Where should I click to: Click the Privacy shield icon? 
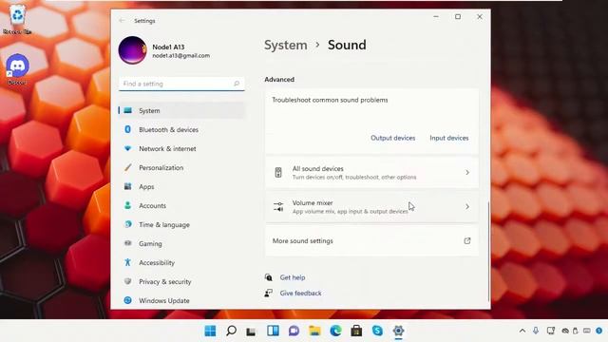[127, 281]
